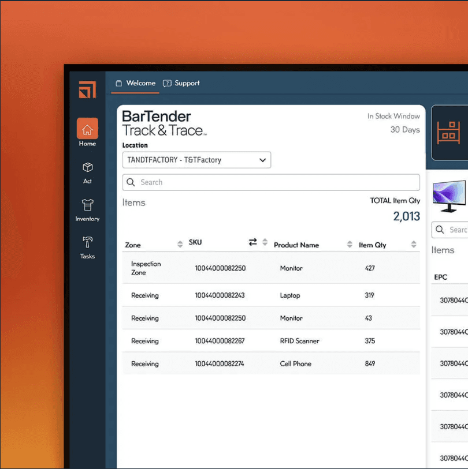Viewport: 468px width, 469px height.
Task: Sort table by SKU column arrows
Action: coord(265,242)
